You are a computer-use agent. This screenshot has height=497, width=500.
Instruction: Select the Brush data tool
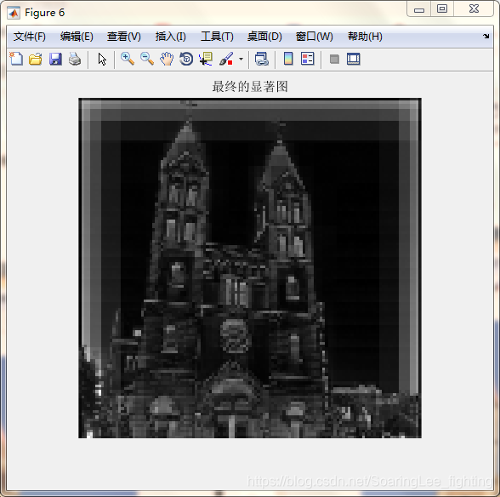tap(226, 60)
